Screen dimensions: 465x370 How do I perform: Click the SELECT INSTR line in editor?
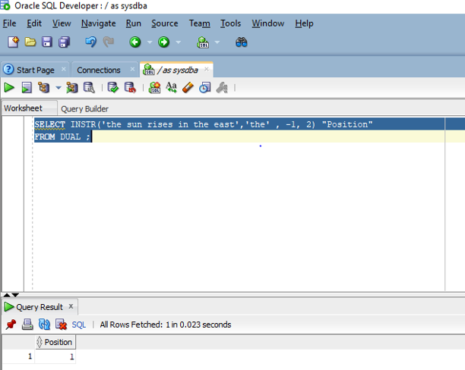[x=204, y=124]
